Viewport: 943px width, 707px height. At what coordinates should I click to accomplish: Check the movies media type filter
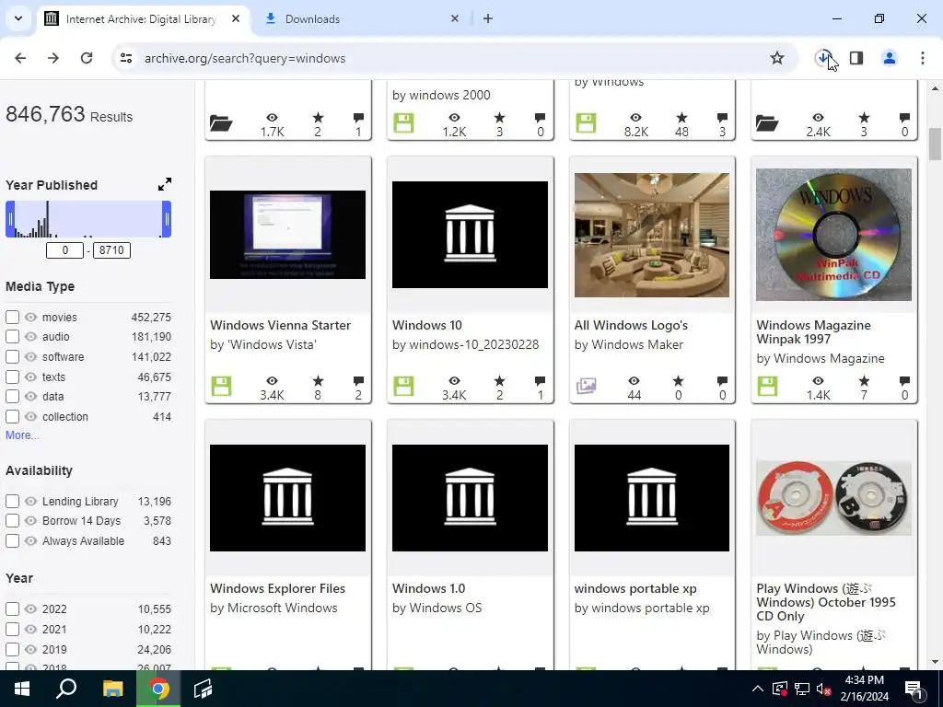pos(12,317)
